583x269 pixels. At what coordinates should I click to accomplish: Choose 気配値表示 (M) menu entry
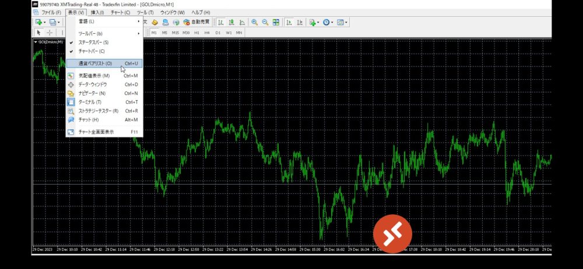coord(104,76)
